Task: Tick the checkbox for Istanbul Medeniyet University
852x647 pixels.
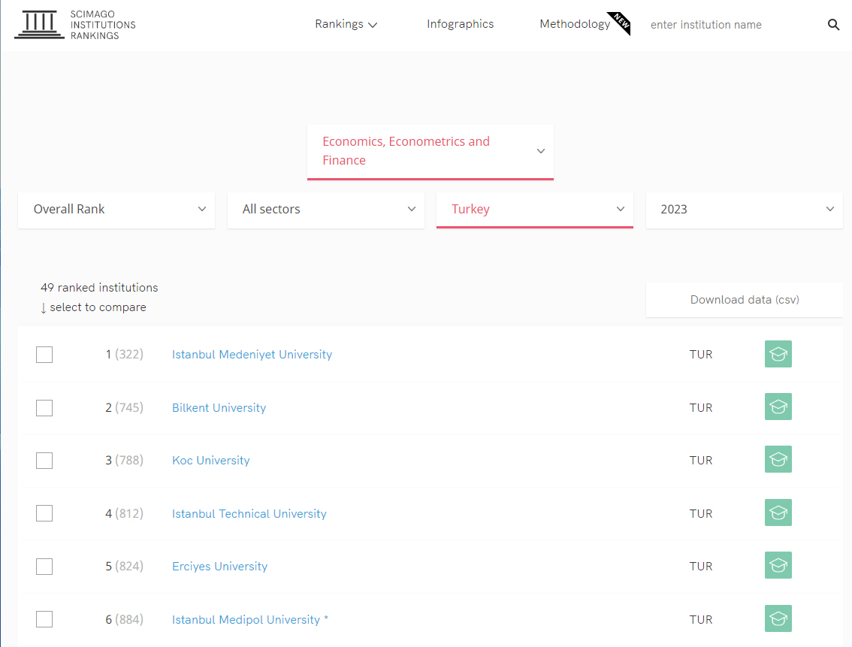Action: [x=44, y=355]
